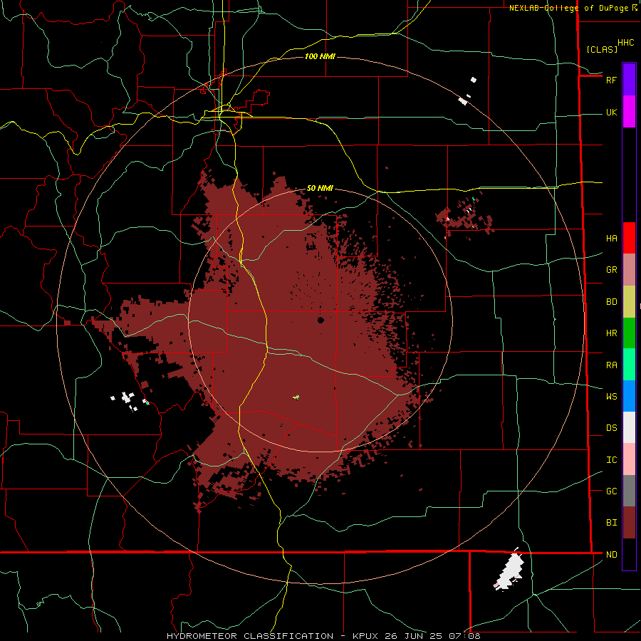This screenshot has height=641, width=641.
Task: Click the RA light-green legend swatch
Action: pos(629,365)
